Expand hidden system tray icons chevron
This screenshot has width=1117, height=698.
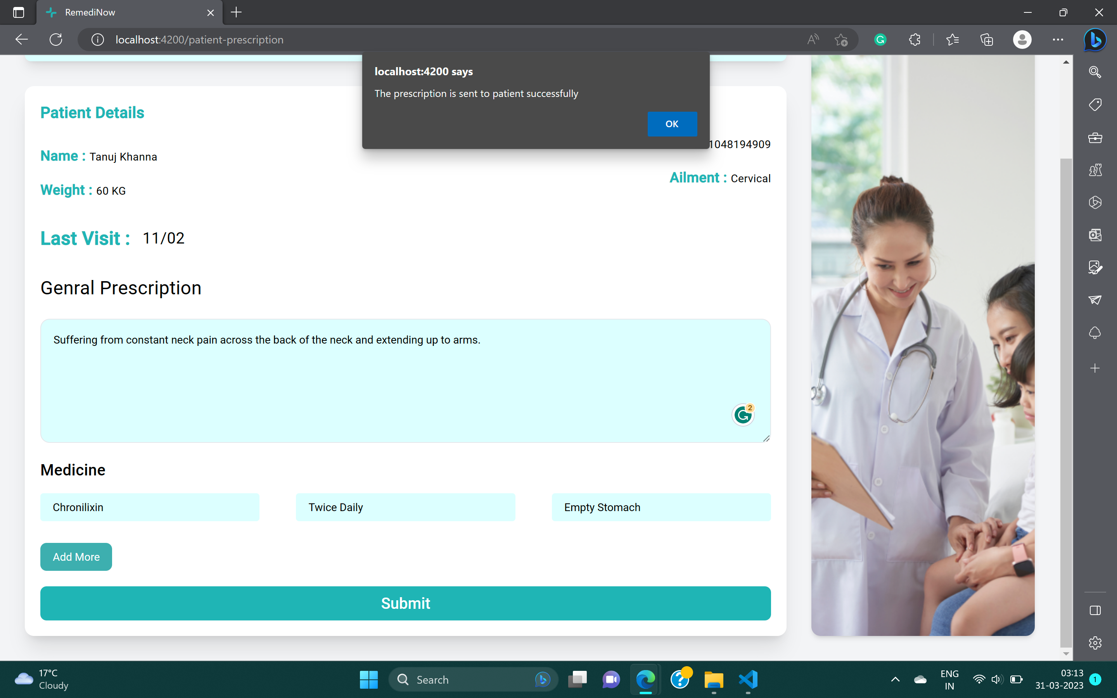[x=895, y=679]
